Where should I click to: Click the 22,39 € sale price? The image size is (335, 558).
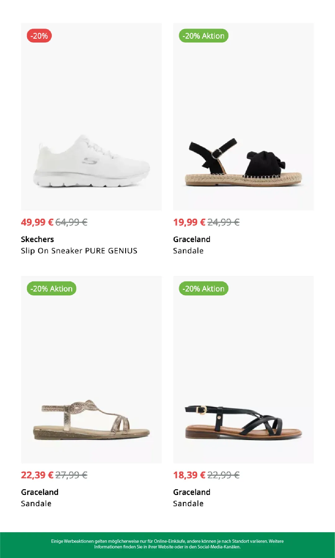[x=37, y=475]
